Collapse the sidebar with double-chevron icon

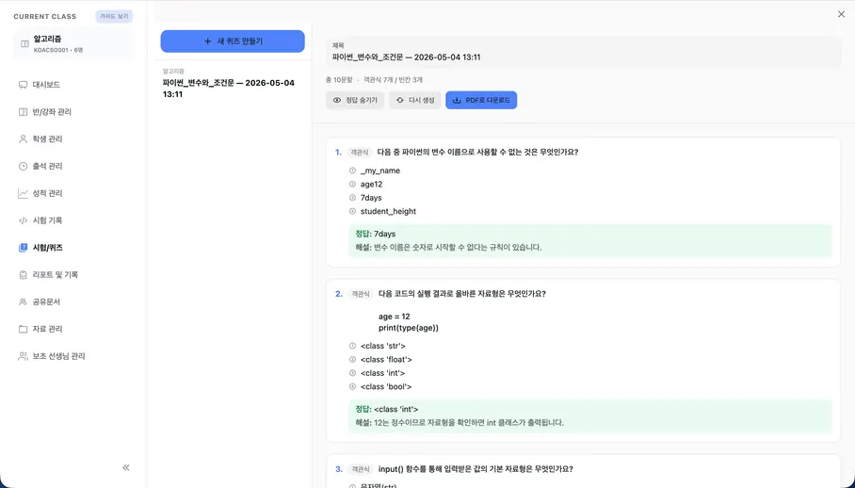pos(126,467)
